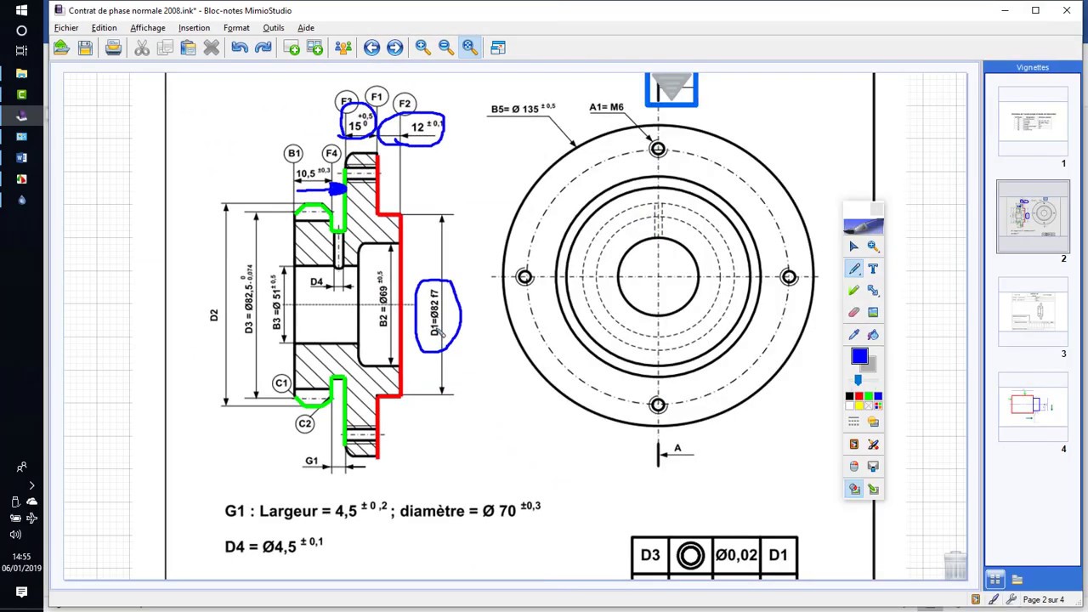Select the eyedropper color picker tool

point(853,335)
